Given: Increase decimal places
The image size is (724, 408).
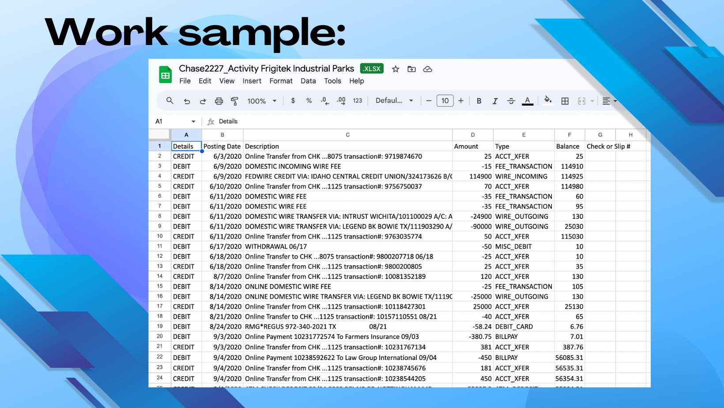Looking at the screenshot, I should pos(341,101).
